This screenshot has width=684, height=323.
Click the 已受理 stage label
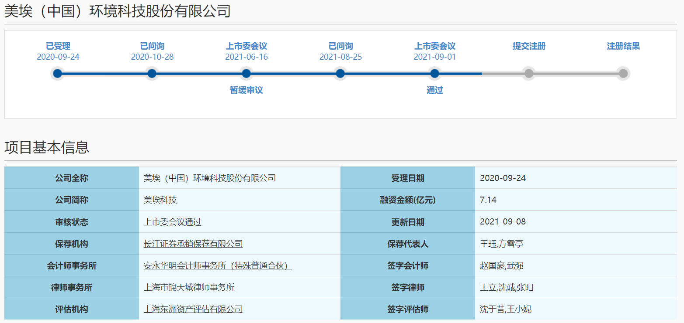tap(58, 46)
